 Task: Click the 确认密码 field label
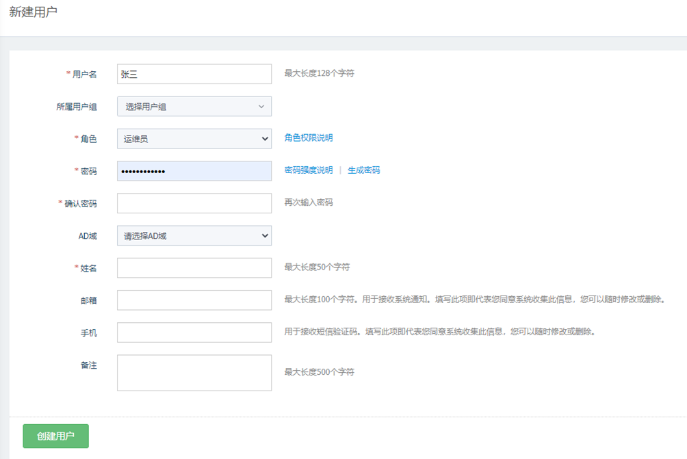coord(80,204)
